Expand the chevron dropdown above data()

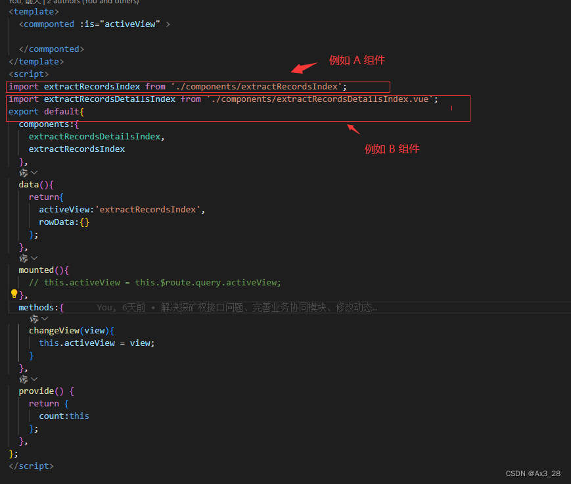(34, 172)
